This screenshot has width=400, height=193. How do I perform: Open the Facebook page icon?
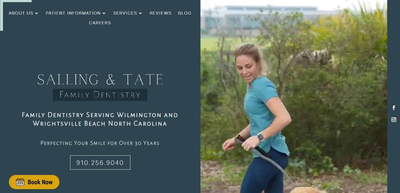(394, 108)
